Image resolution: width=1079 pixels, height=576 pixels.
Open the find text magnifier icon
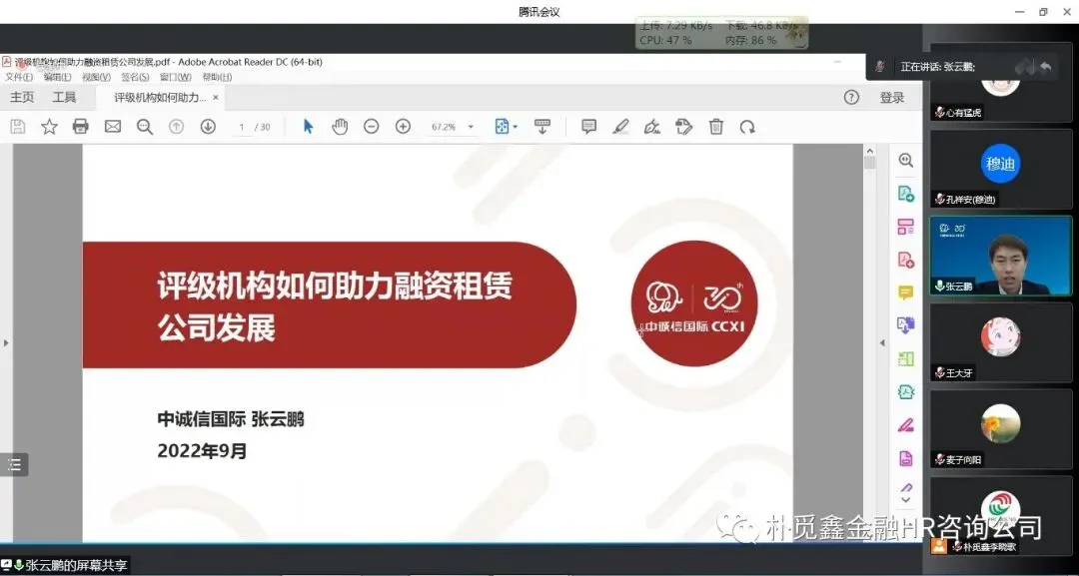(x=145, y=127)
